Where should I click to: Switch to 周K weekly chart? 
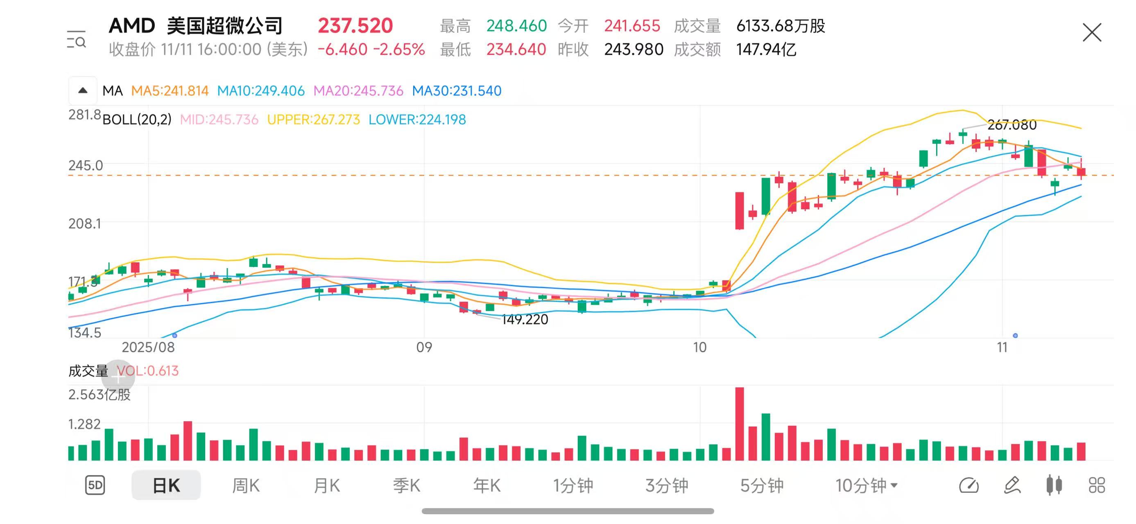pos(246,485)
